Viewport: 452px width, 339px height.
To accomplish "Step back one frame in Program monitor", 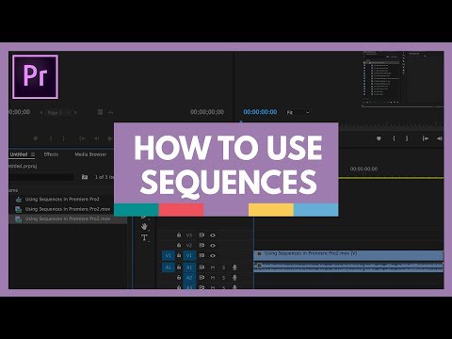I will [x=440, y=138].
